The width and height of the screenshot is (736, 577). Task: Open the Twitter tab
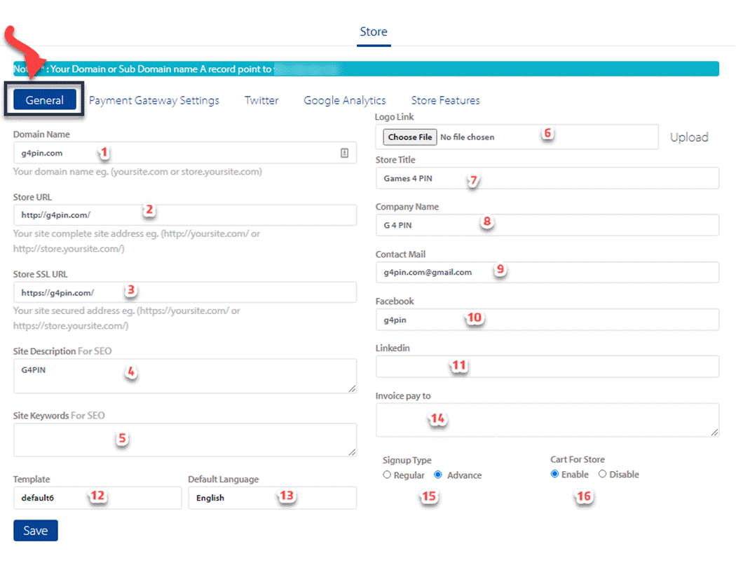pos(261,100)
